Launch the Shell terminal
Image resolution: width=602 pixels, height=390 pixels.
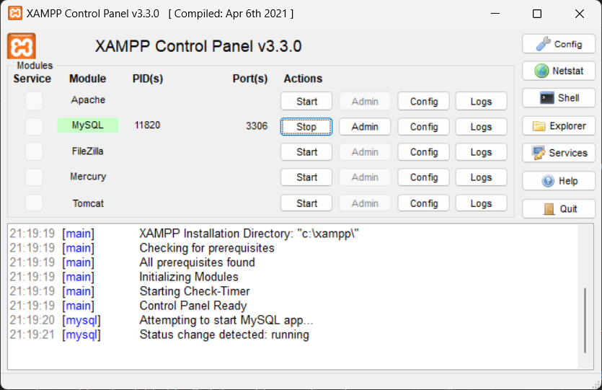click(x=559, y=98)
